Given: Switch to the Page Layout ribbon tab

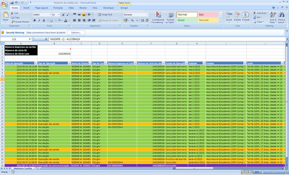Looking at the screenshot, I should click(41, 8).
